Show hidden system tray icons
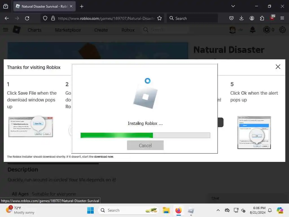Image resolution: width=289 pixels, height=217 pixels. point(218,210)
